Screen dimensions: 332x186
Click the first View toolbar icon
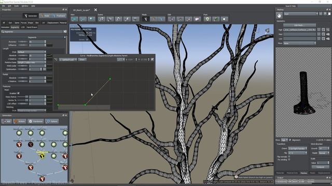[x=74, y=19]
